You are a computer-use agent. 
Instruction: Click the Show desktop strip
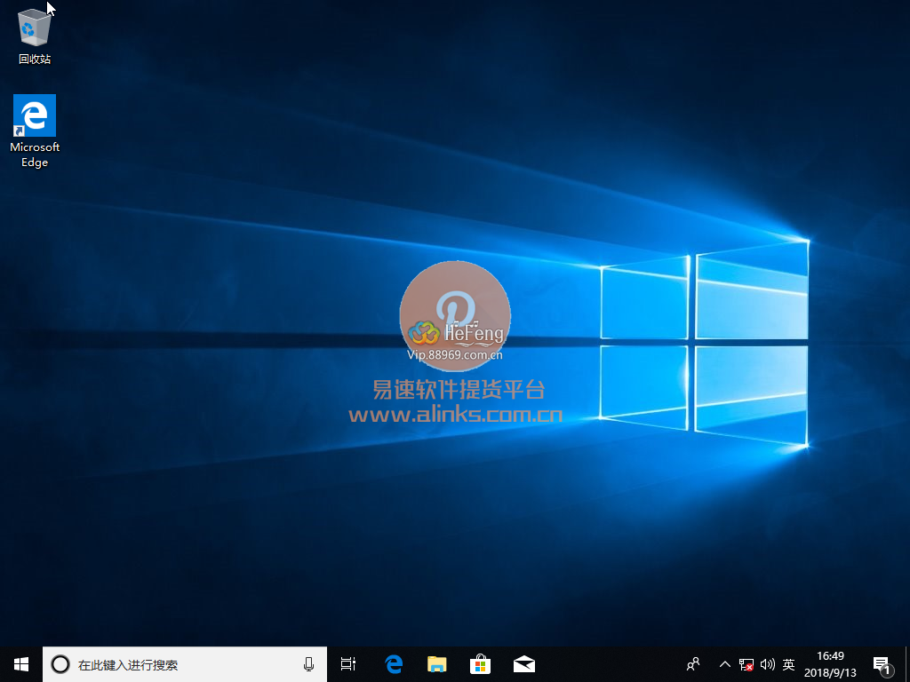point(907,664)
